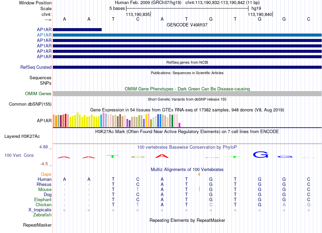This screenshot has width=322, height=233.
Task: Click the ---> strand direction arrow
Action: [x=48, y=20]
